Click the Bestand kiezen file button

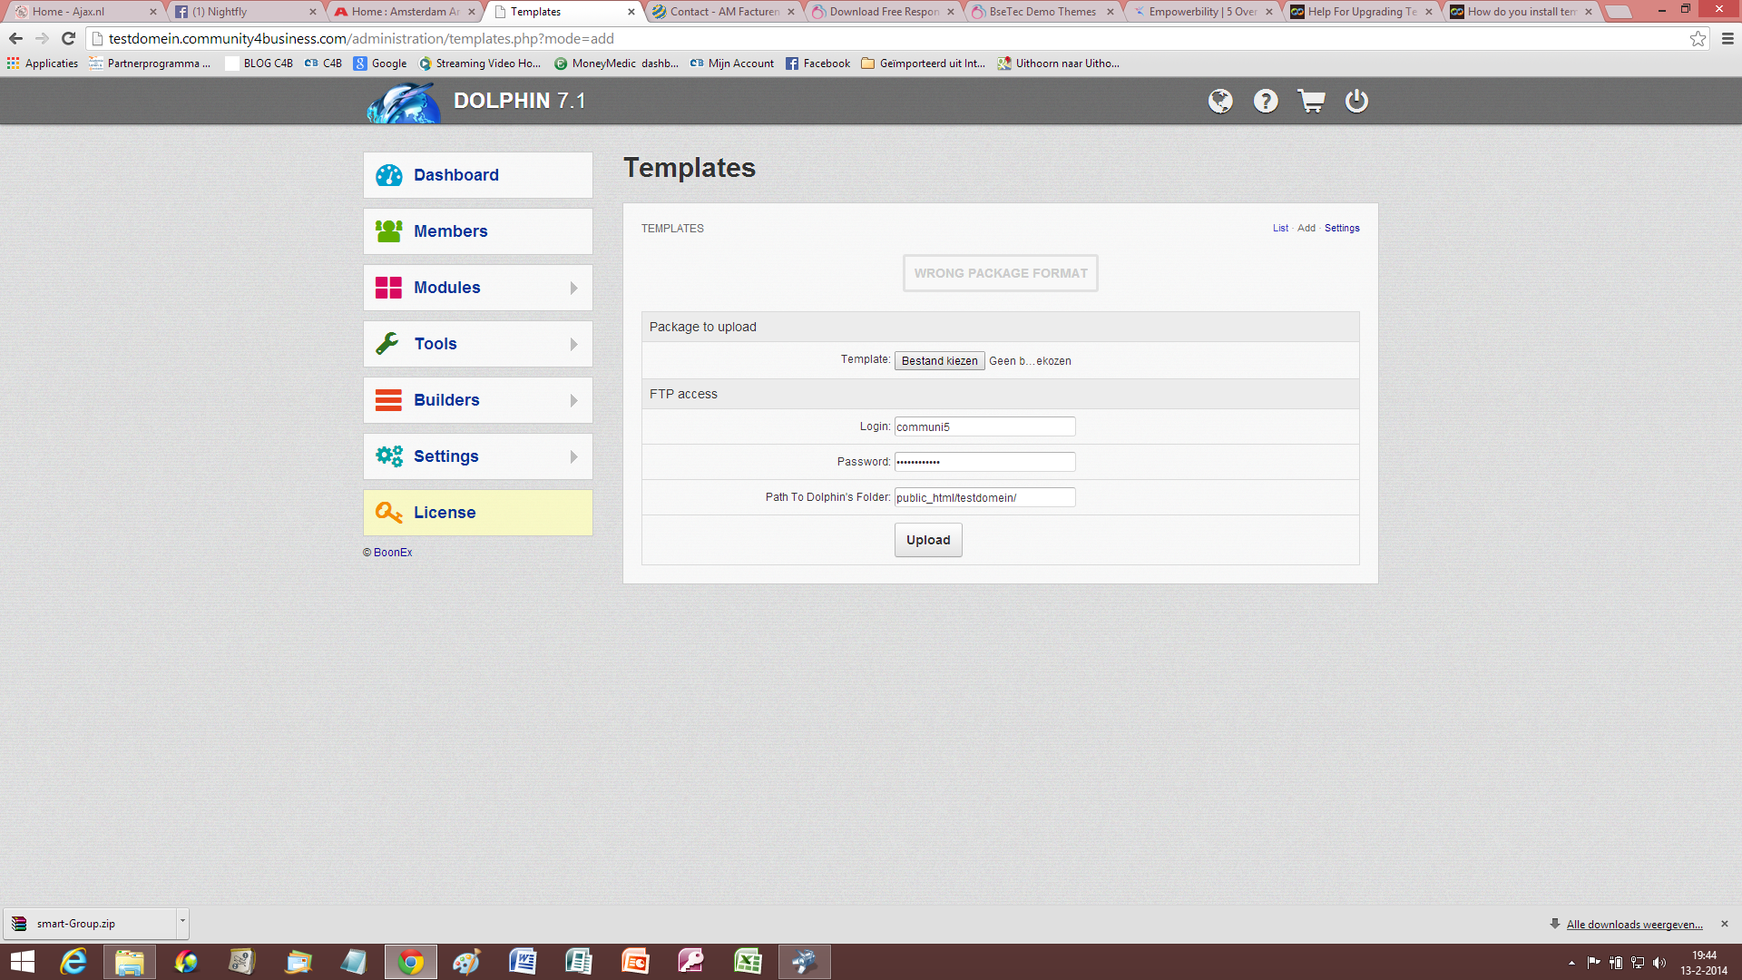tap(939, 361)
